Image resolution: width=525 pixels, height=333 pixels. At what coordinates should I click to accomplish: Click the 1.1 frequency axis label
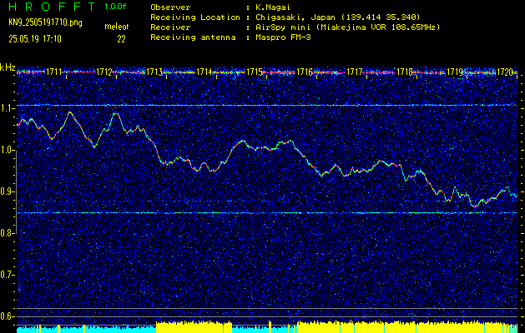7,108
